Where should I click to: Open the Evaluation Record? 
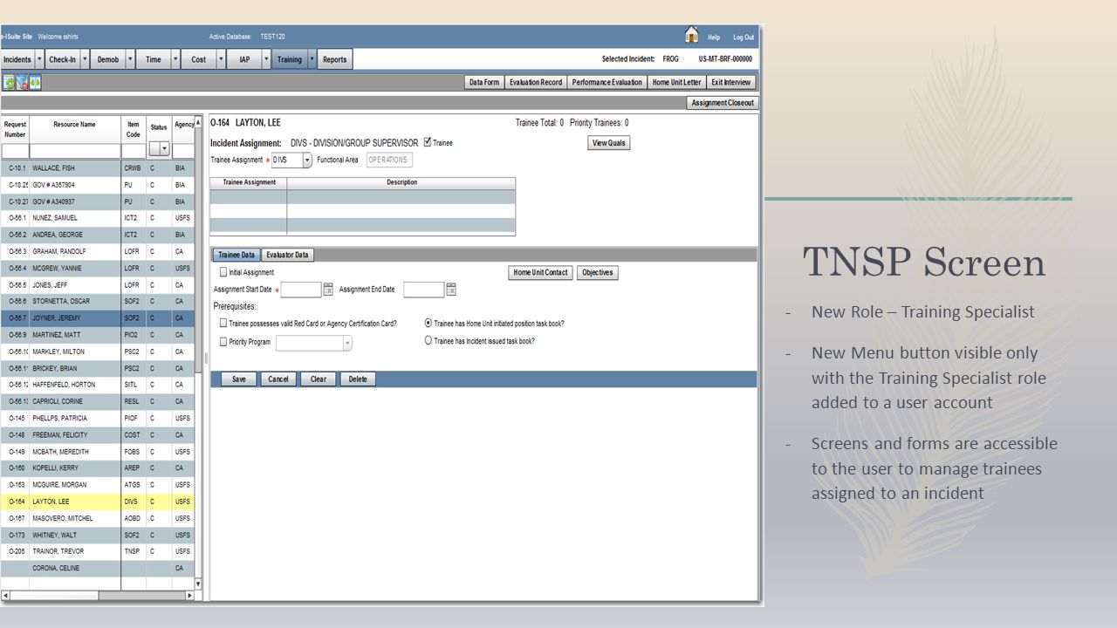(536, 82)
